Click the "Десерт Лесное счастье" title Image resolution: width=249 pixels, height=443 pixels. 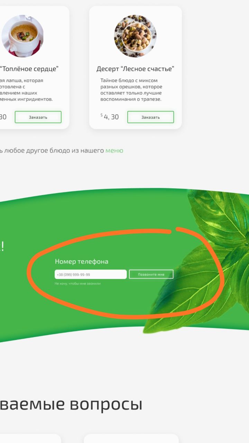135,69
